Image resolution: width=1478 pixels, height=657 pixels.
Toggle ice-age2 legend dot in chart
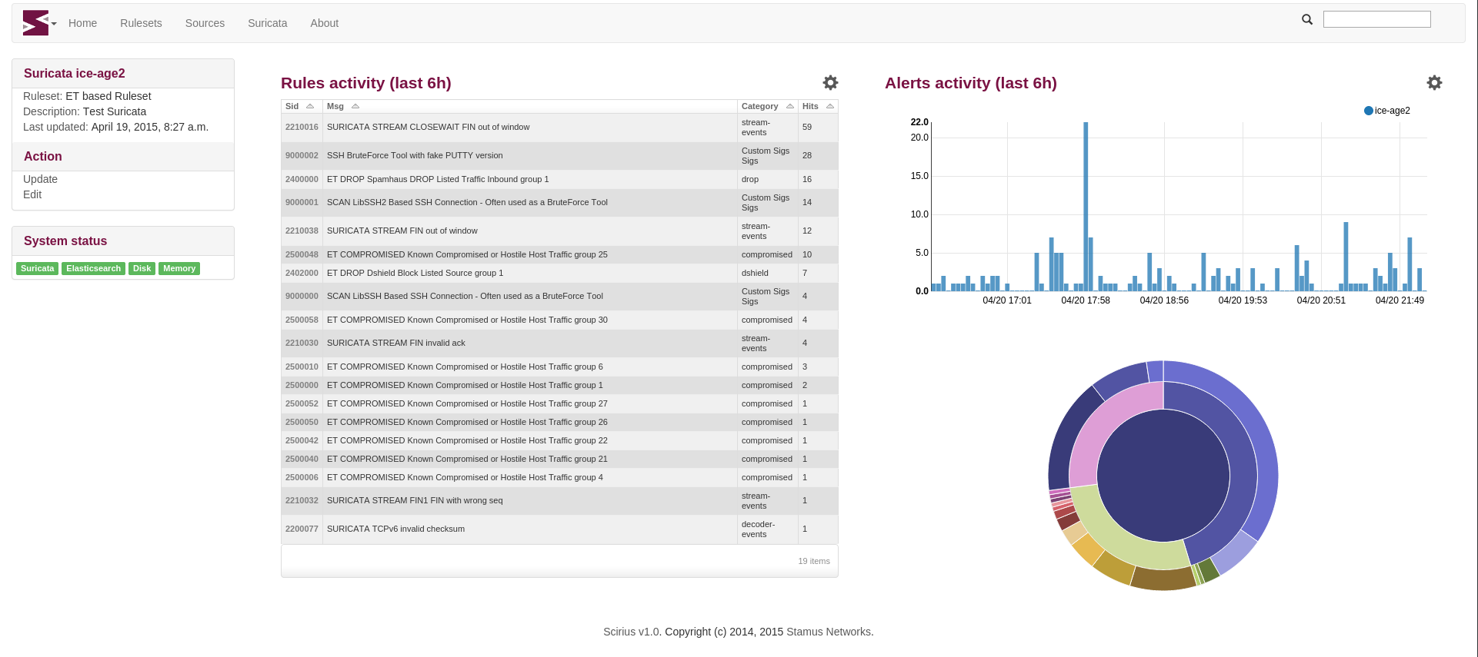tap(1369, 111)
